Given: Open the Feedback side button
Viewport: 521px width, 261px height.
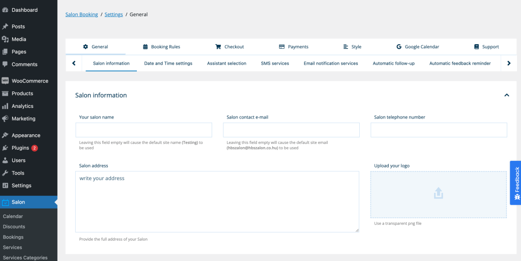Looking at the screenshot, I should pos(515,183).
